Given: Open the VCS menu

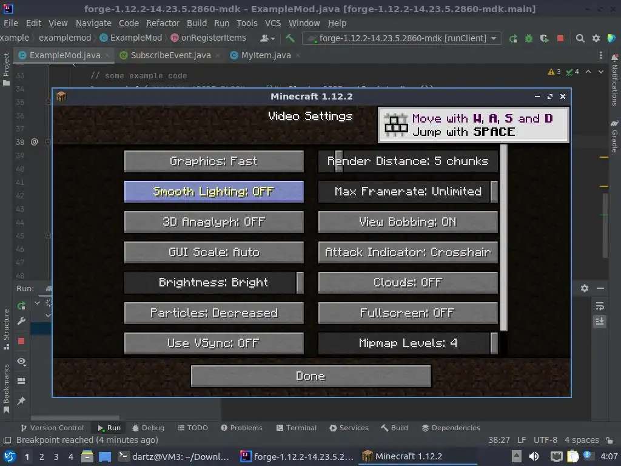Looking at the screenshot, I should (x=272, y=23).
